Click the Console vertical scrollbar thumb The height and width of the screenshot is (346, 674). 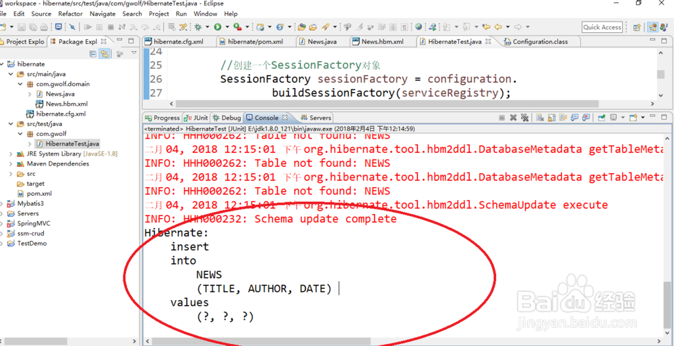(x=667, y=305)
